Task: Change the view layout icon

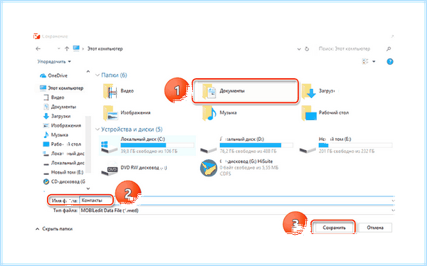Action: (x=365, y=62)
